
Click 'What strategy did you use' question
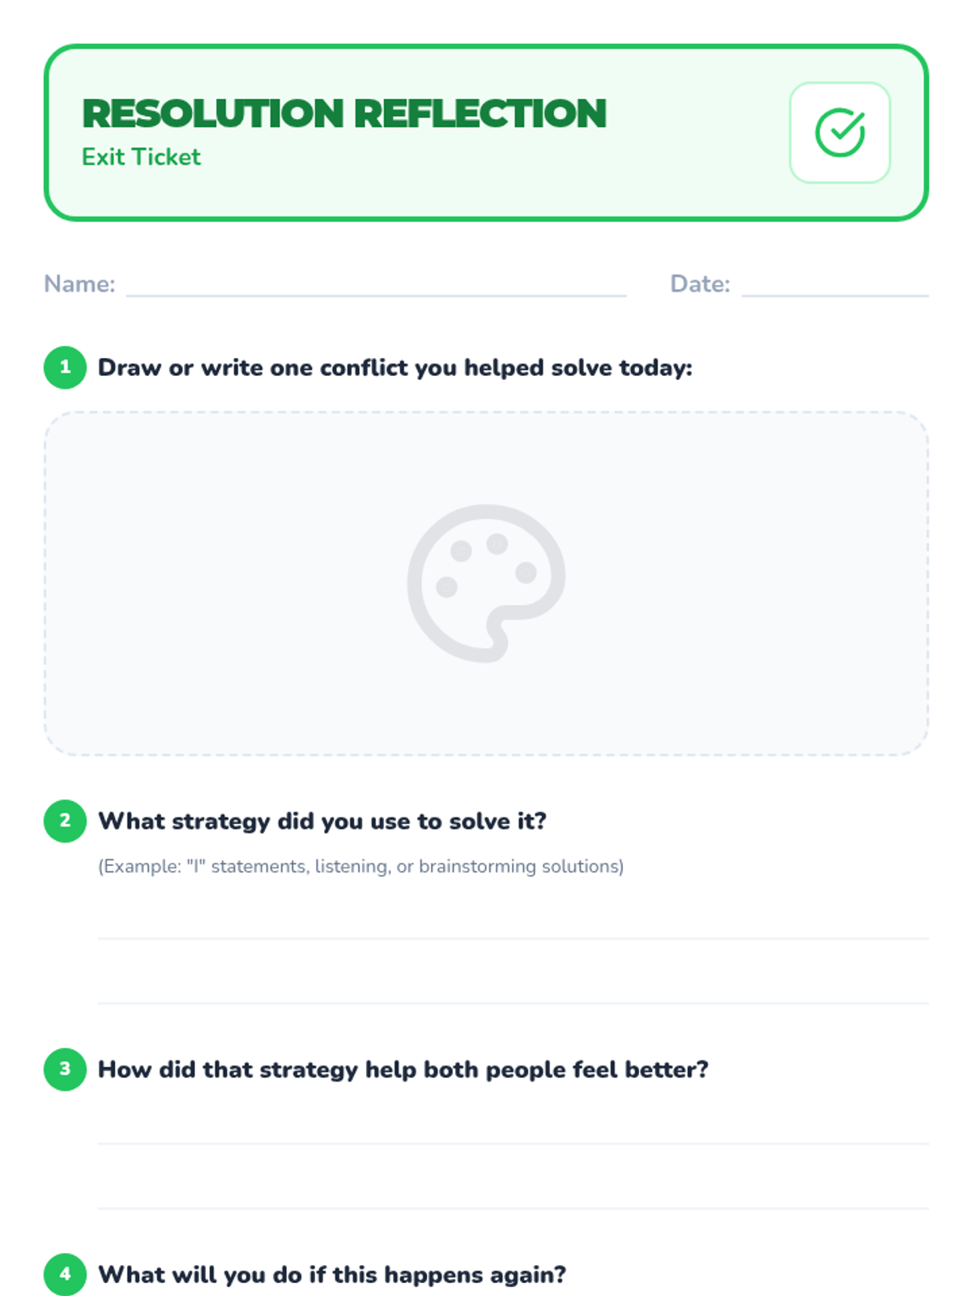322,821
